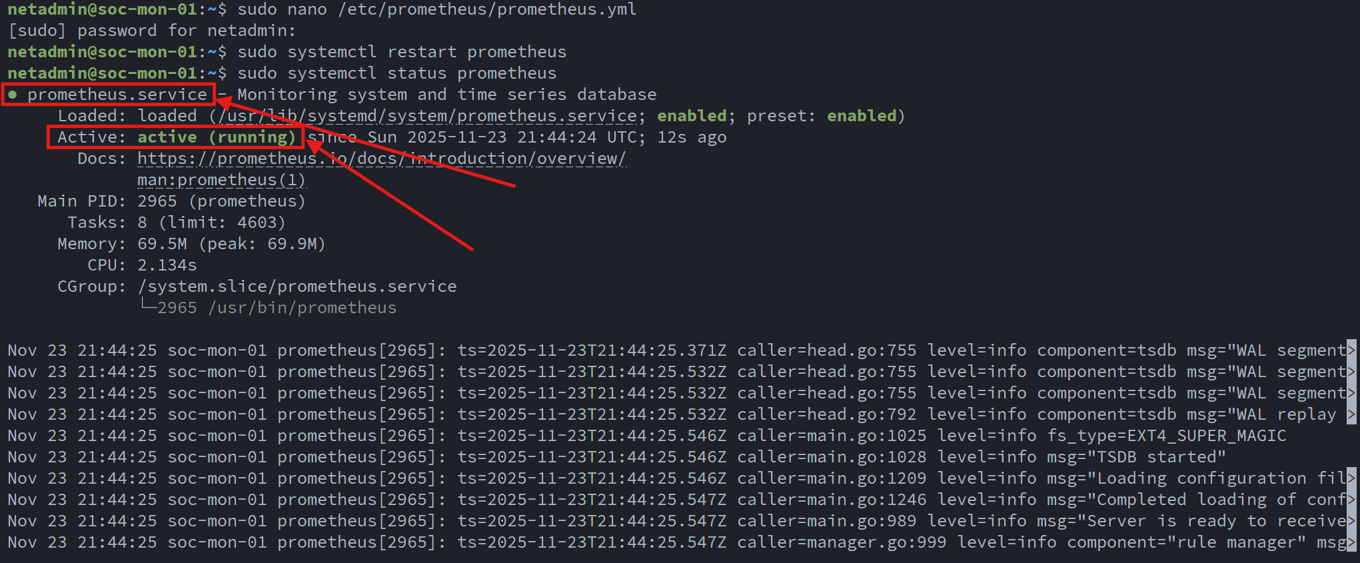
Task: Click the truncation arrow after "Completed loading of conf"
Action: [x=1351, y=500]
